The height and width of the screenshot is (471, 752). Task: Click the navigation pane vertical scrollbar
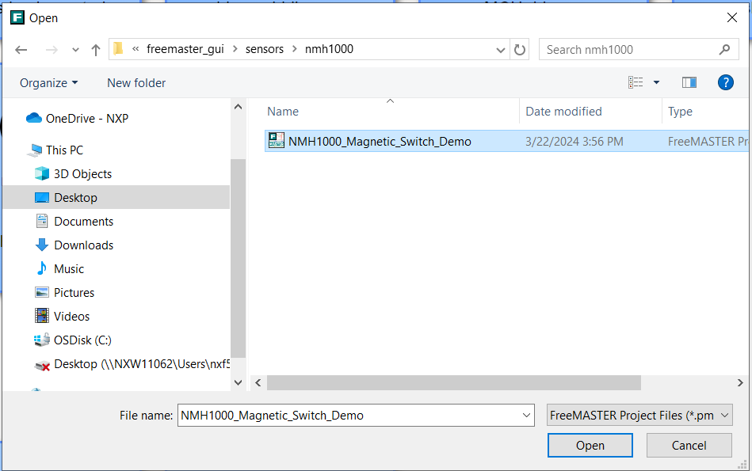coord(238,259)
